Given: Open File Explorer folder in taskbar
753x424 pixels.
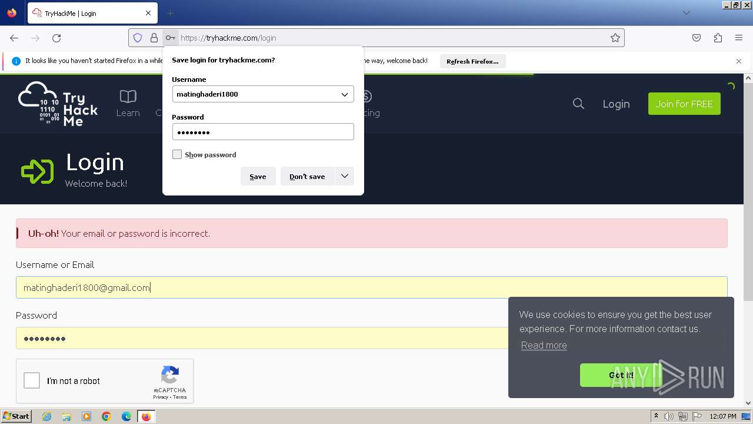Looking at the screenshot, I should 66,416.
